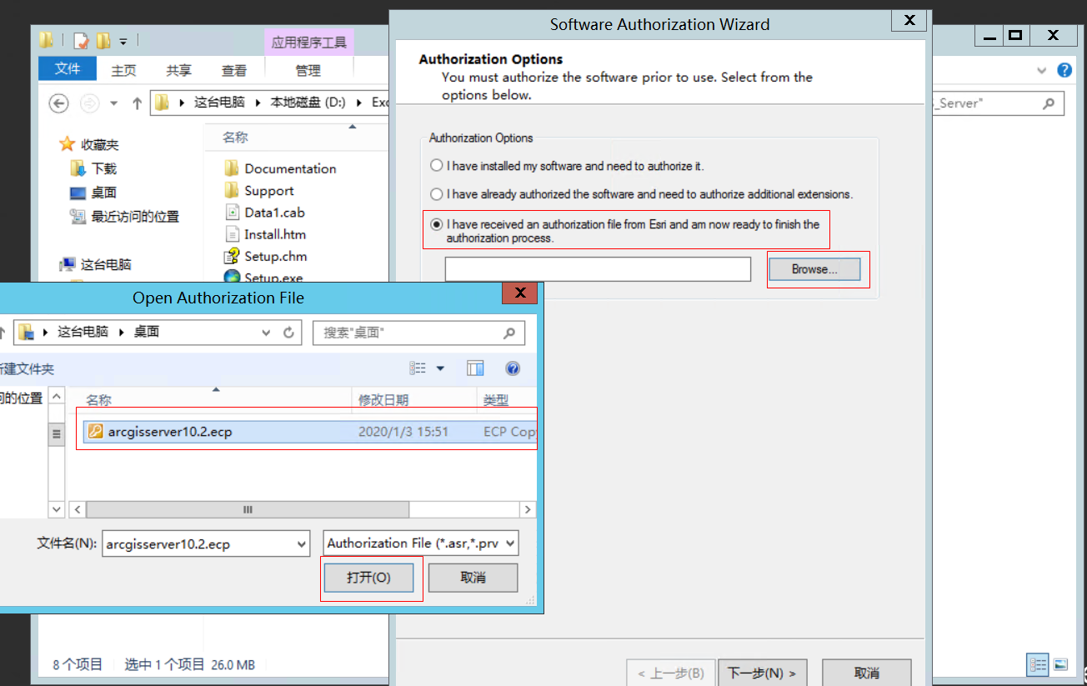
Task: Open the view options dropdown arrow in the dialog
Action: pos(441,368)
